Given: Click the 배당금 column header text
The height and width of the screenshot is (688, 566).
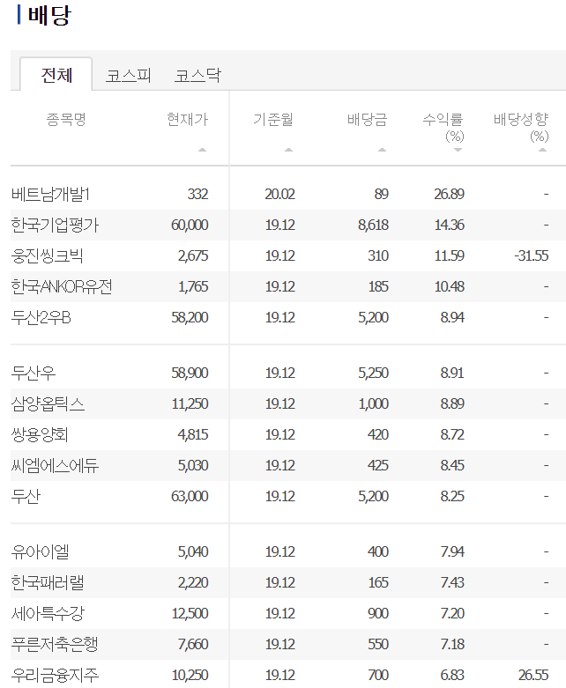Looking at the screenshot, I should 367,119.
